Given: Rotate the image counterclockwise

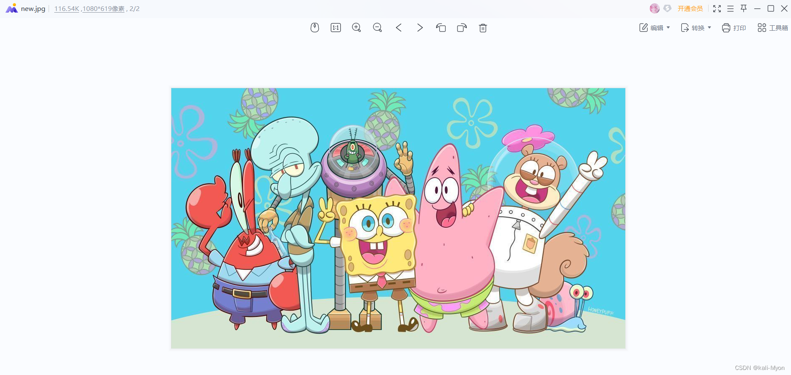Looking at the screenshot, I should point(441,28).
